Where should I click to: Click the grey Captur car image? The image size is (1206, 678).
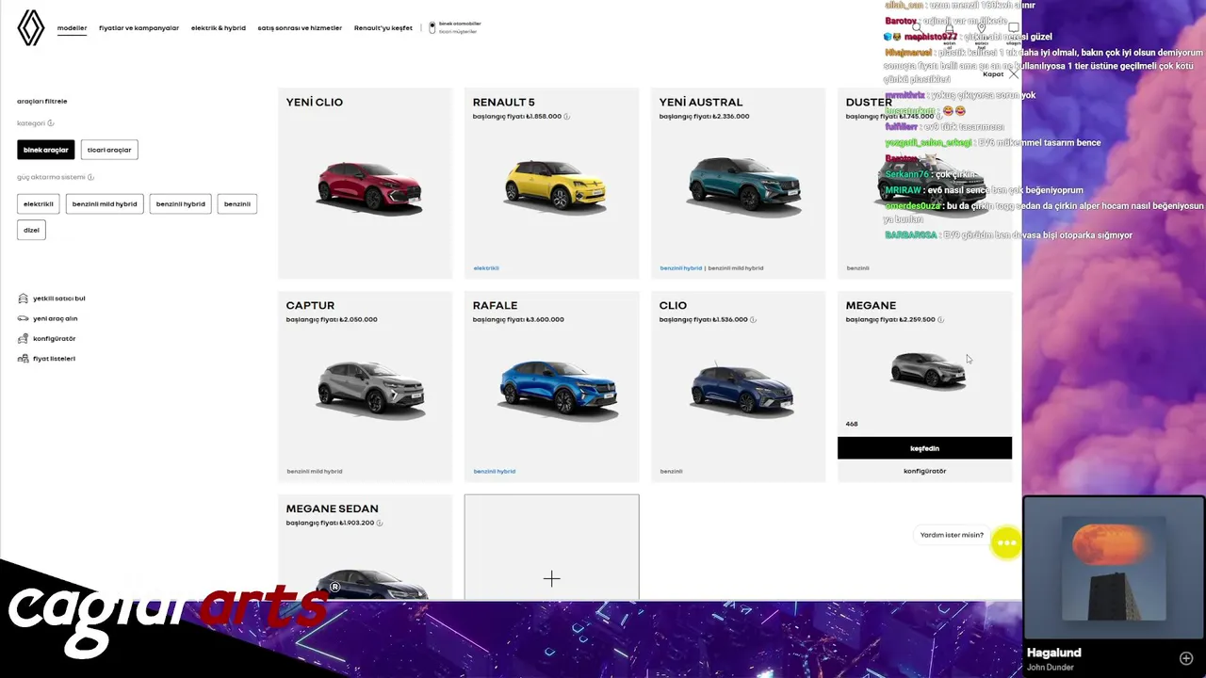click(371, 388)
